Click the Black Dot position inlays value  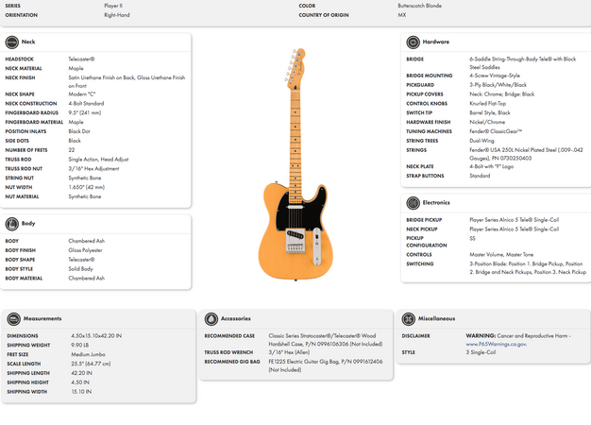79,131
